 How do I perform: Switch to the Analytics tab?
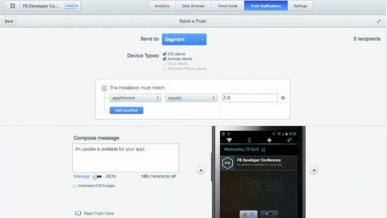(162, 5)
